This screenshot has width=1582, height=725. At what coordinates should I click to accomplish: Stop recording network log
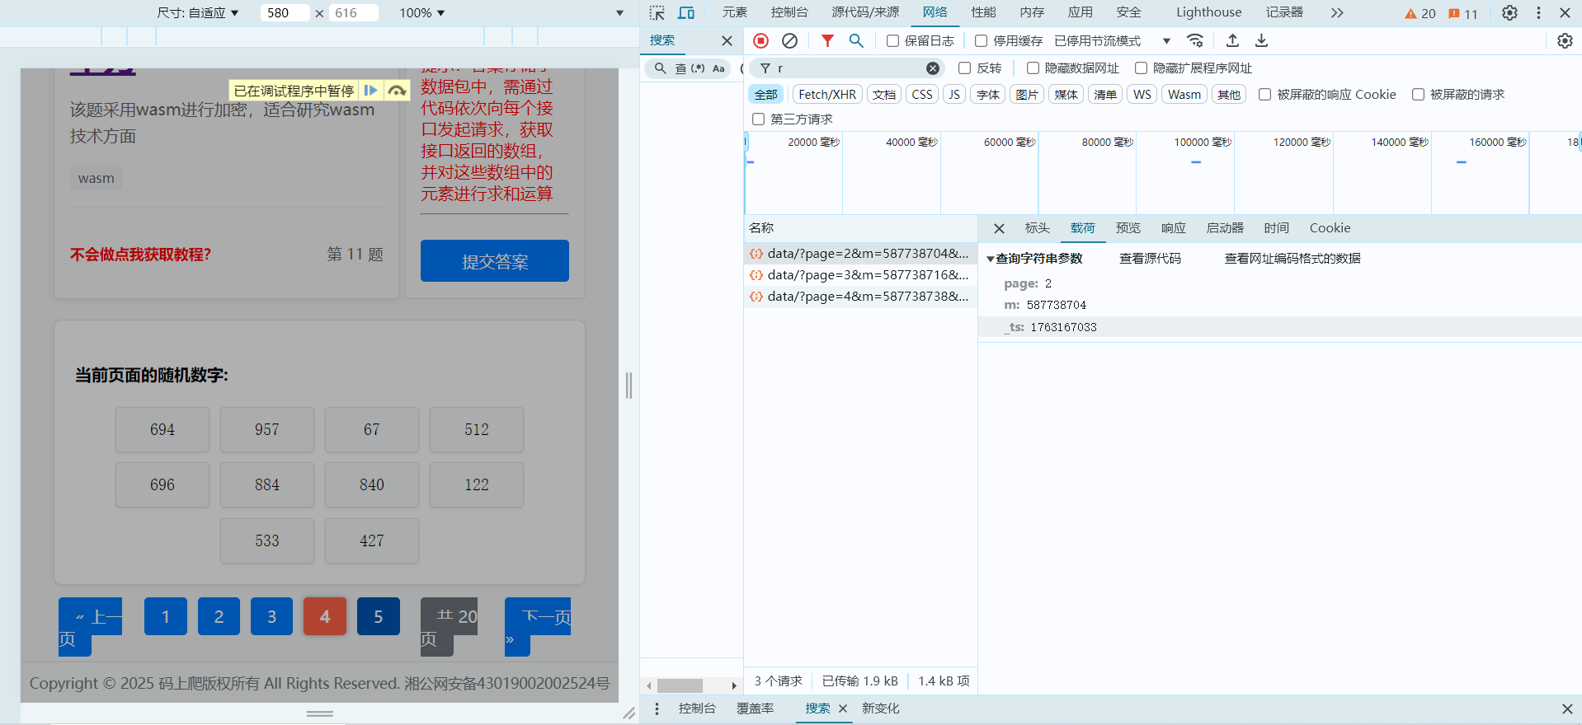760,40
